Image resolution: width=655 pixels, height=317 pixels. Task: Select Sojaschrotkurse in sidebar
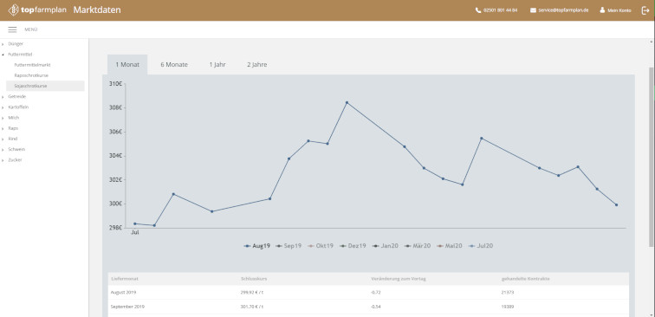pyautogui.click(x=45, y=86)
